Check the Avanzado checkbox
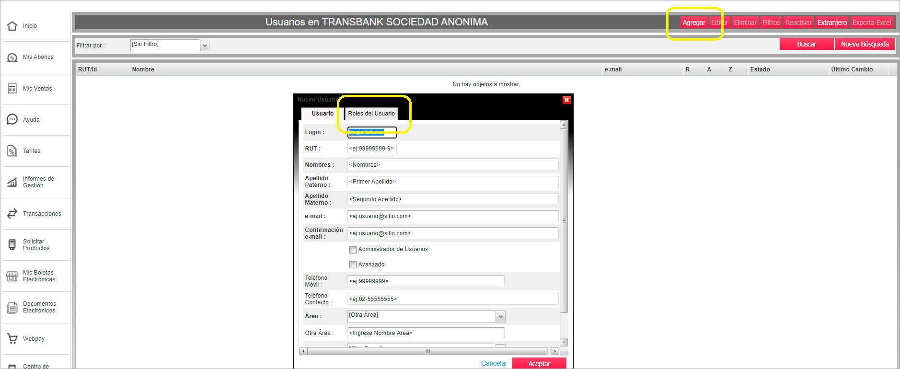 pos(353,265)
